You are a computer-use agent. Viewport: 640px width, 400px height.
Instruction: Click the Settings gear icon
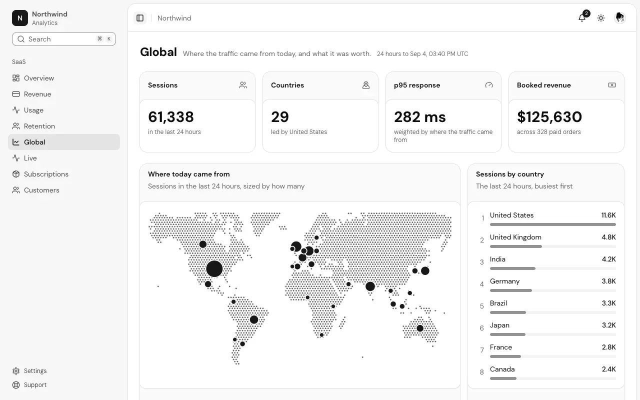16,371
